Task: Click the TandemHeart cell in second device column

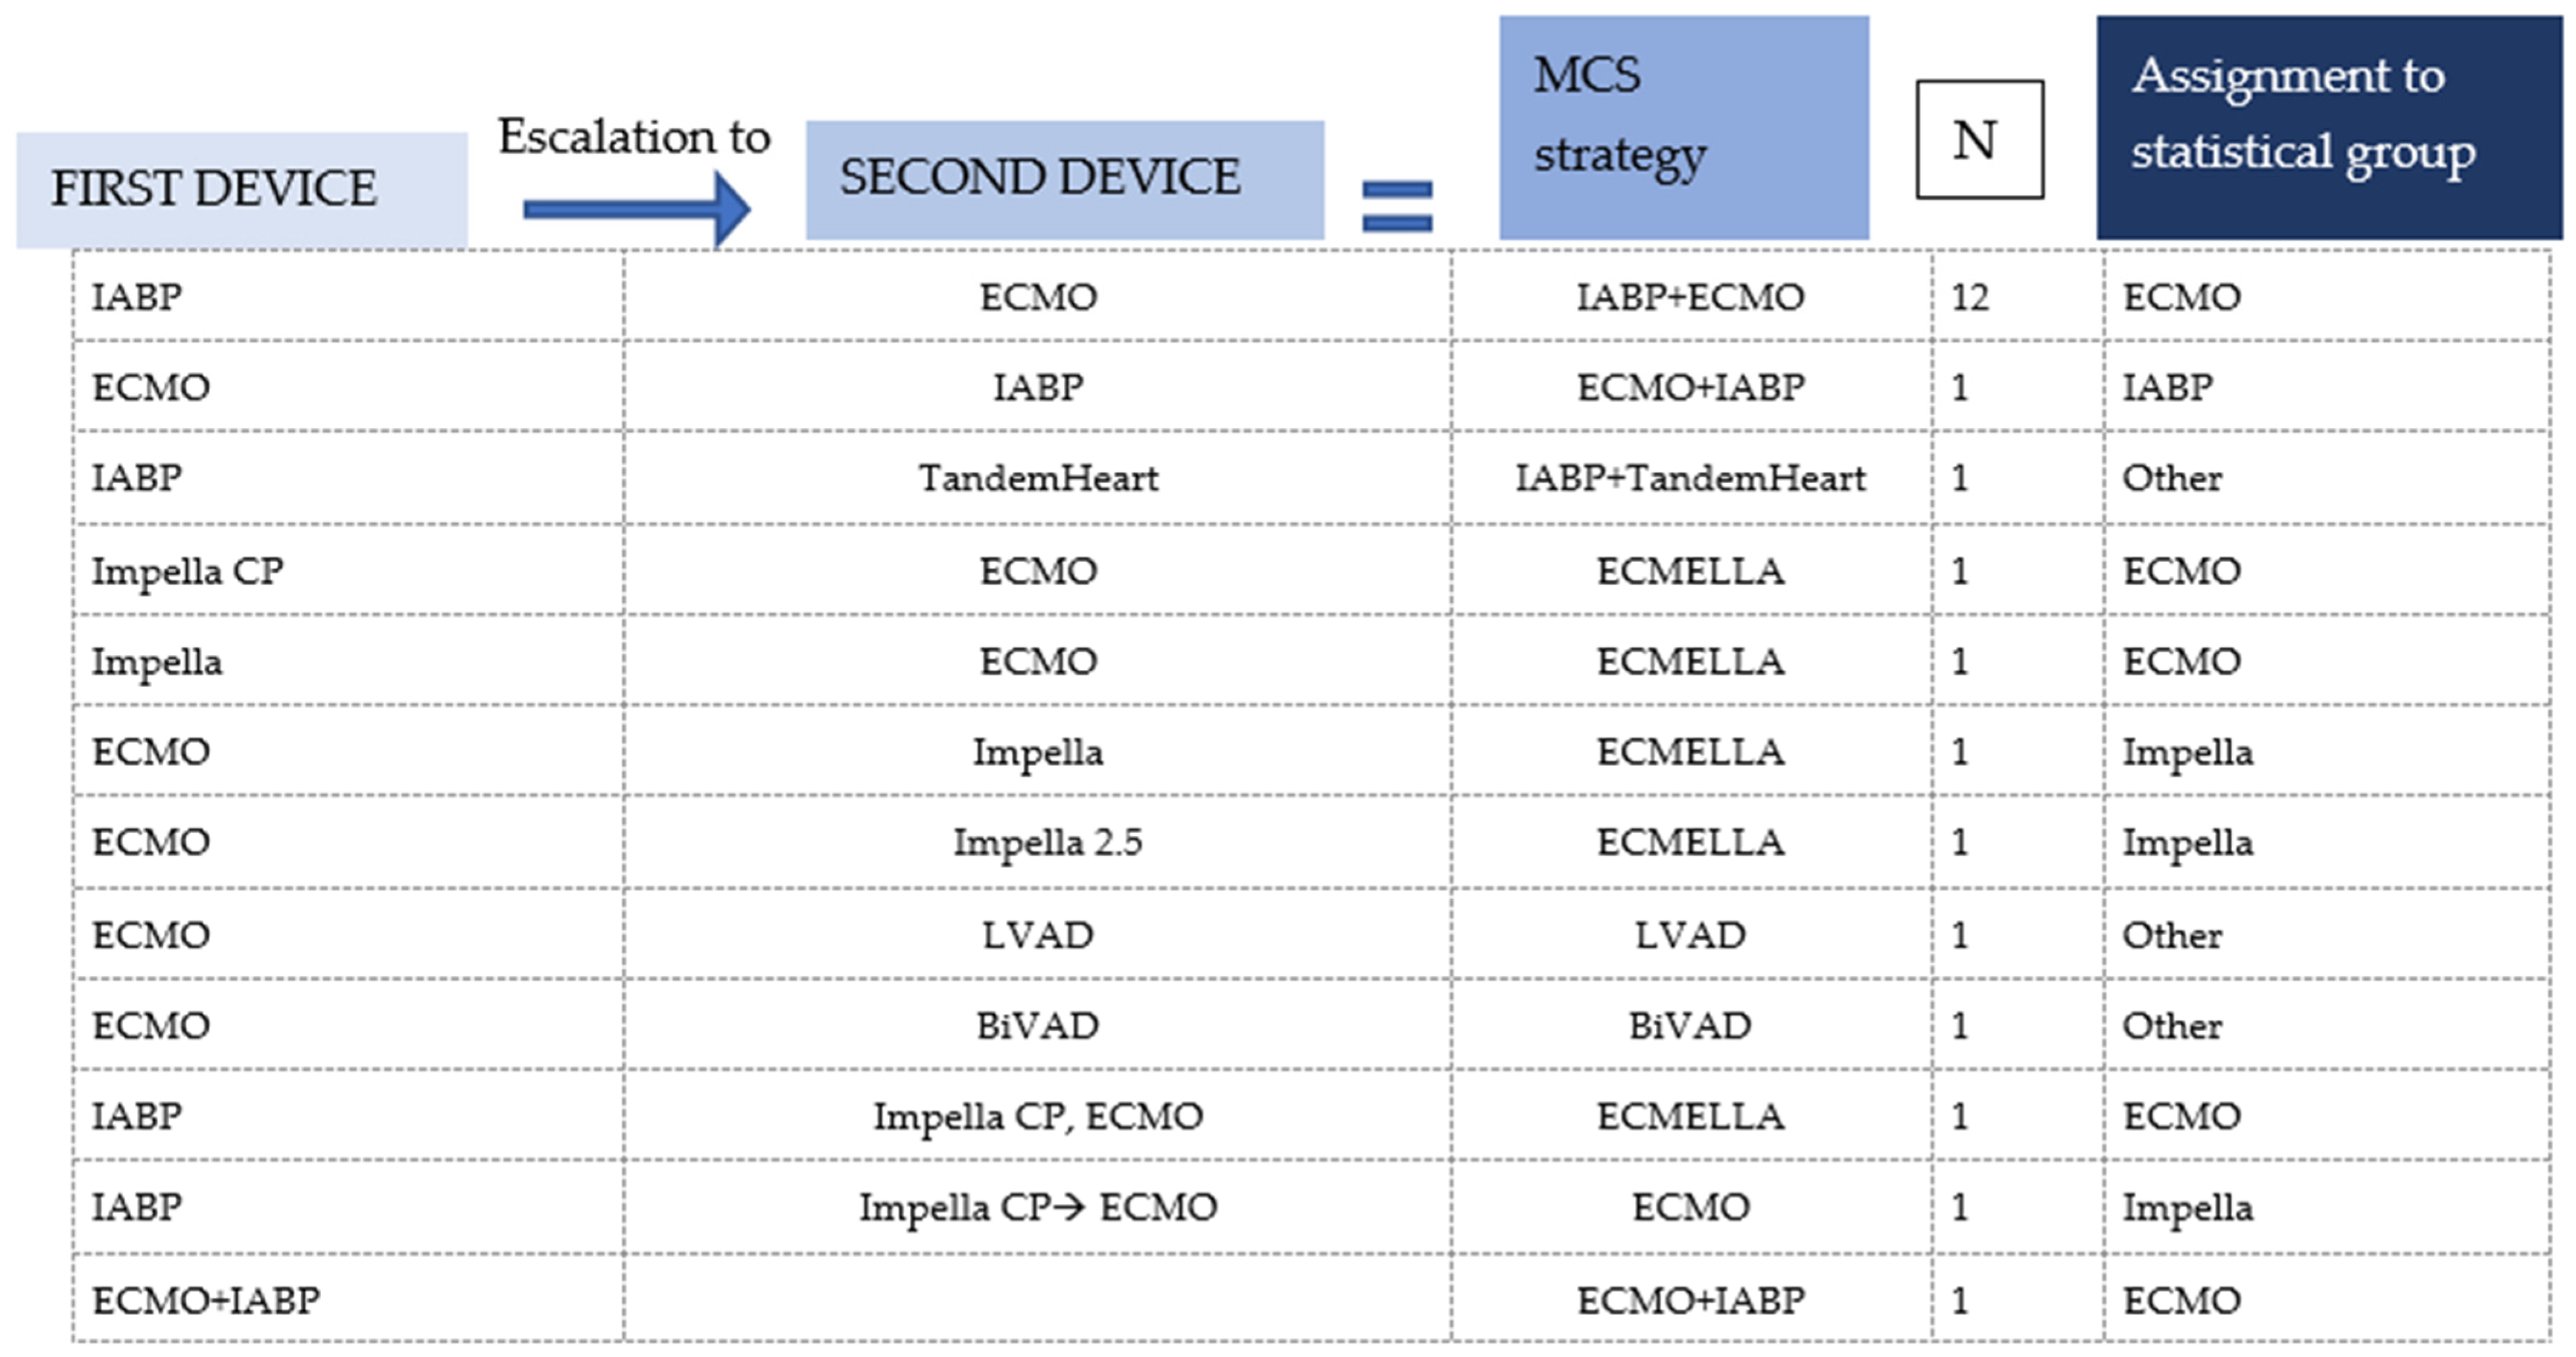Action: pos(1038,478)
